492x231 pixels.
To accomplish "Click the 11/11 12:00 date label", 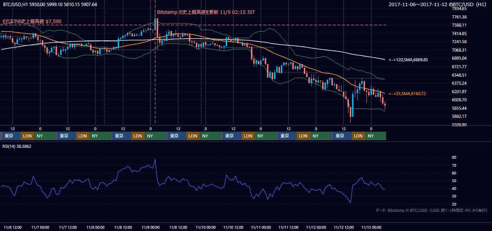I will pos(288,227).
